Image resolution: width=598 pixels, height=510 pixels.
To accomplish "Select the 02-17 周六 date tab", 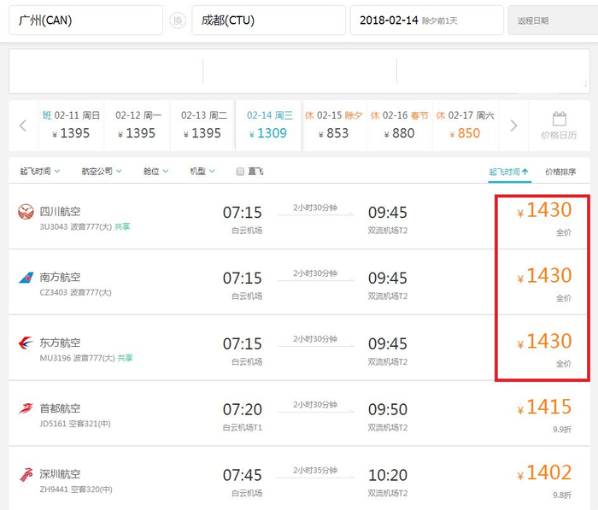I will click(x=466, y=126).
